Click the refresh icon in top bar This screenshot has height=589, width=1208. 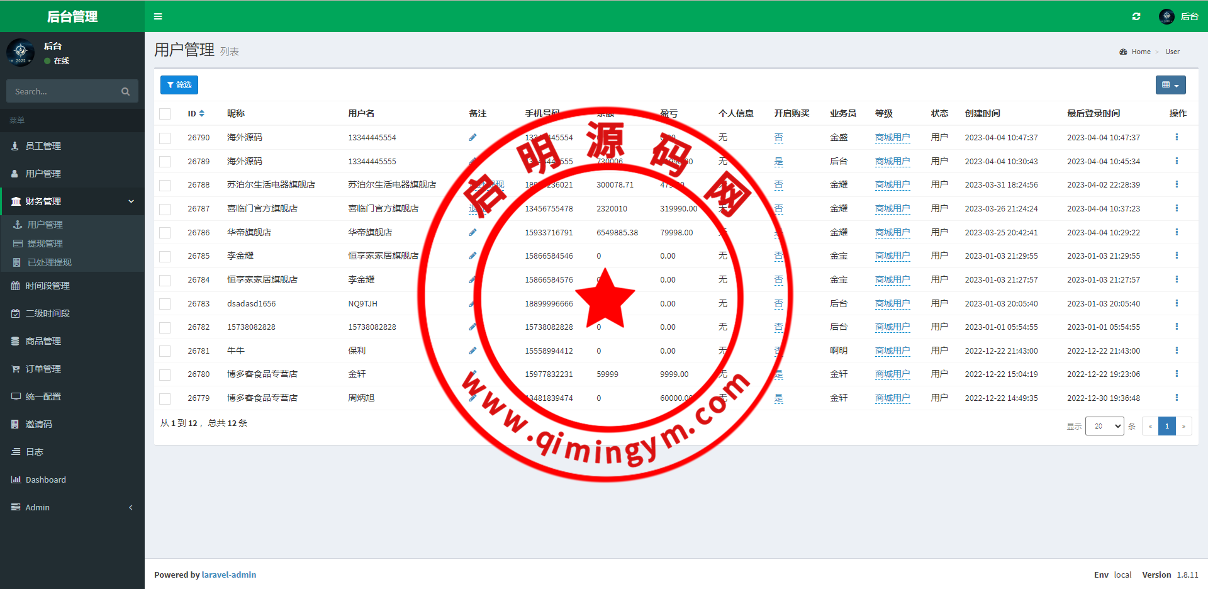tap(1136, 16)
